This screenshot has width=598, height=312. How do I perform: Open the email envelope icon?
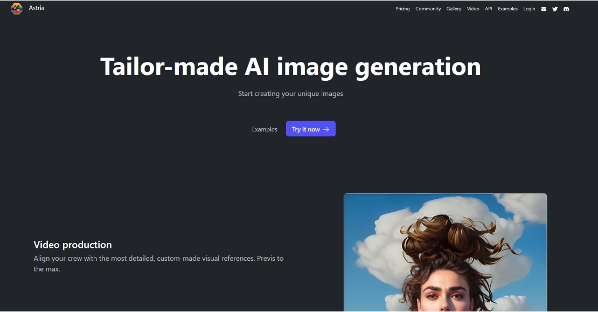pyautogui.click(x=544, y=9)
